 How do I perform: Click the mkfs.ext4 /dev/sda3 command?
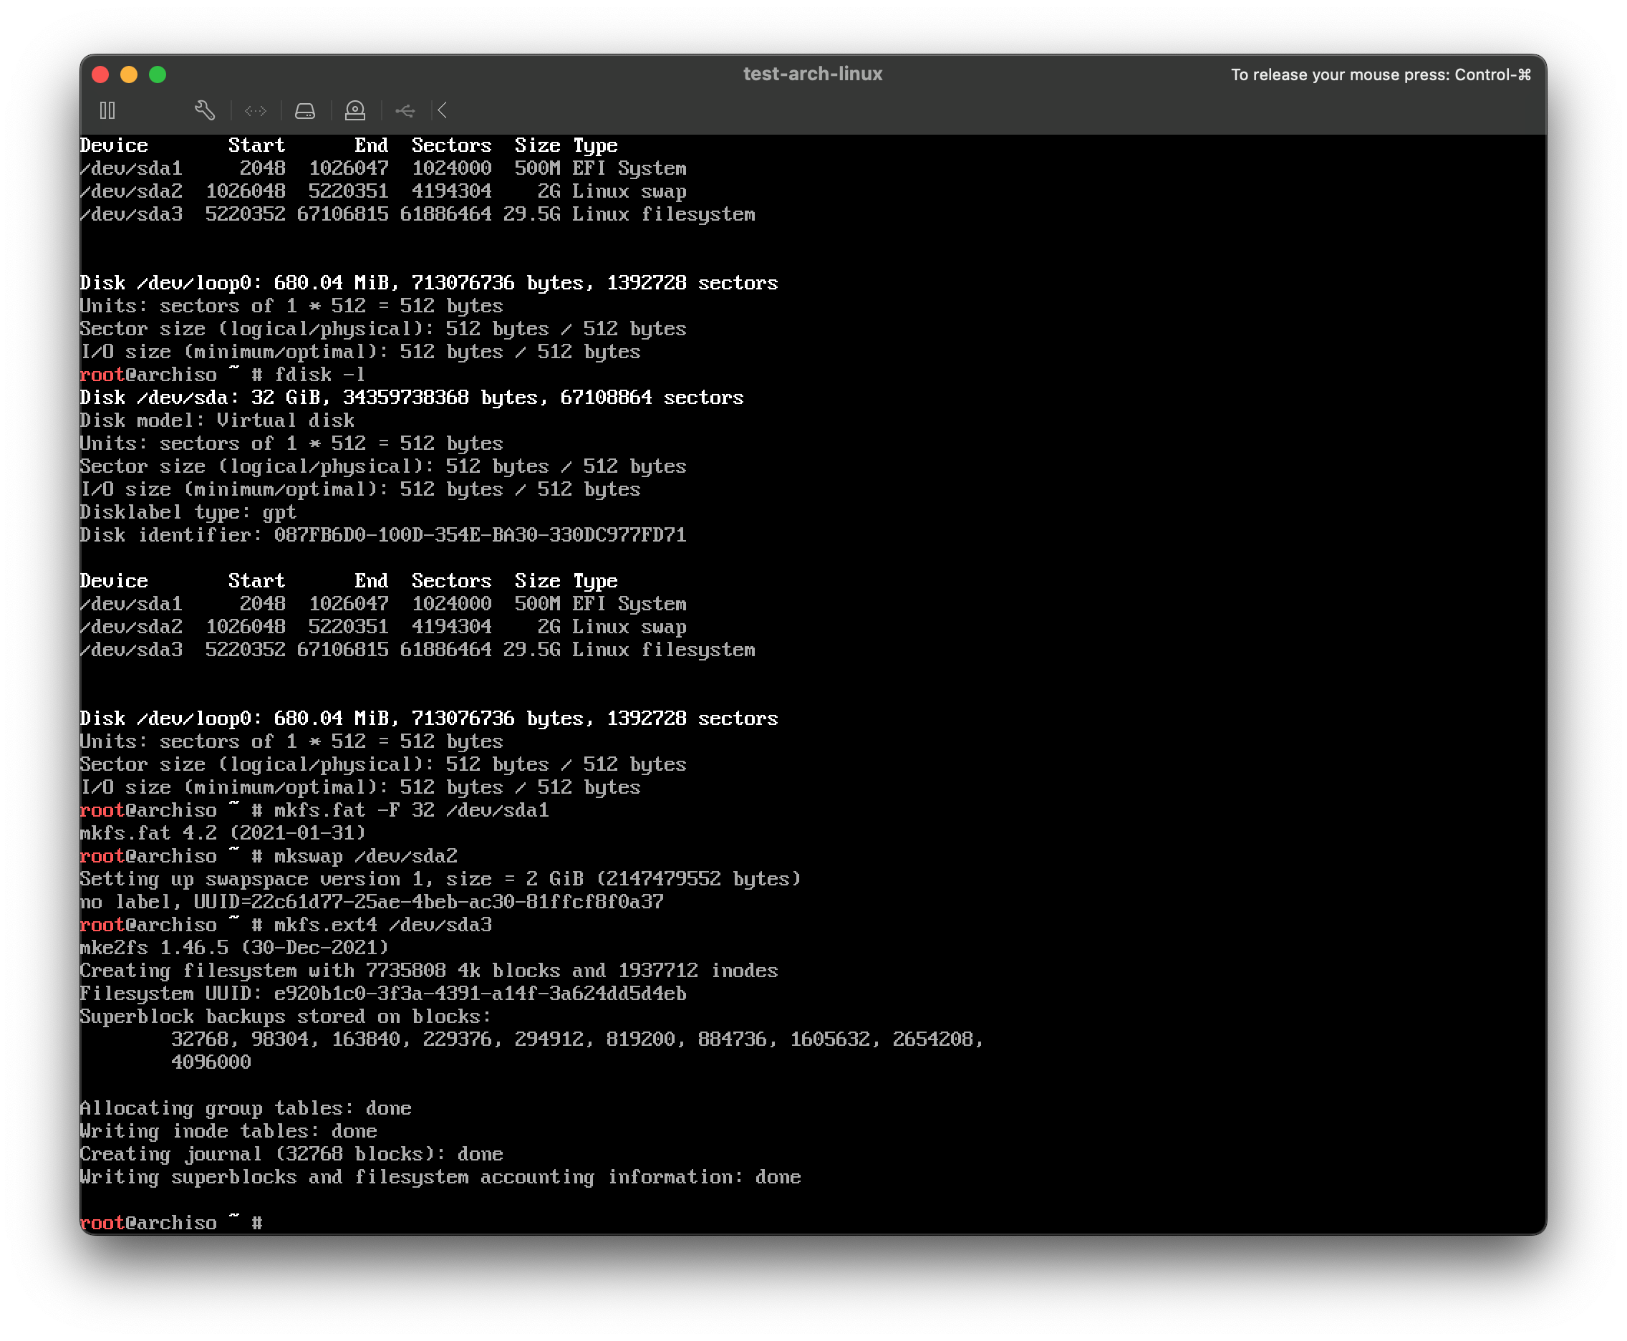[x=383, y=925]
